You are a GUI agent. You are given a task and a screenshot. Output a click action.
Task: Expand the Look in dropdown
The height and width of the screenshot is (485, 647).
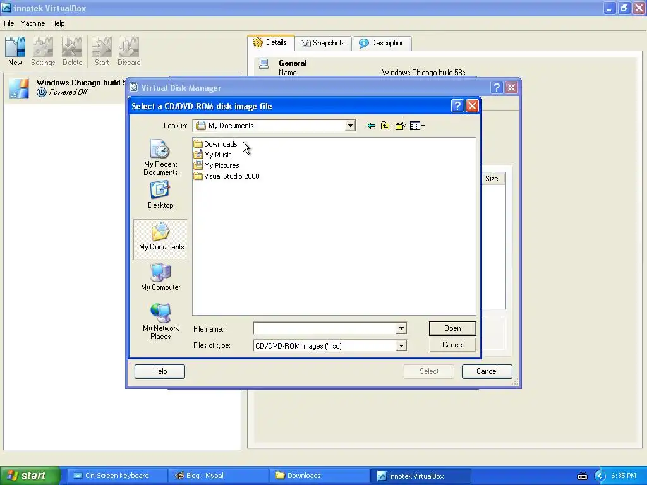tap(350, 126)
